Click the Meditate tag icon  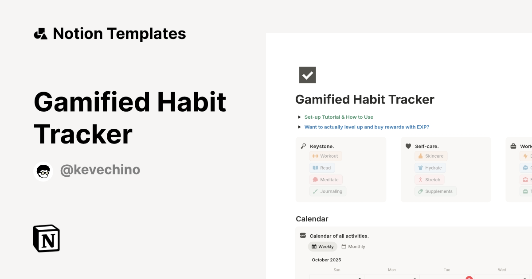click(x=316, y=179)
